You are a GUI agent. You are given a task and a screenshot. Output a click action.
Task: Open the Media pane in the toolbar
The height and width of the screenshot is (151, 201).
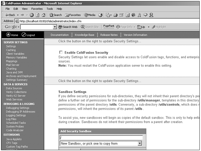(x=90, y=15)
